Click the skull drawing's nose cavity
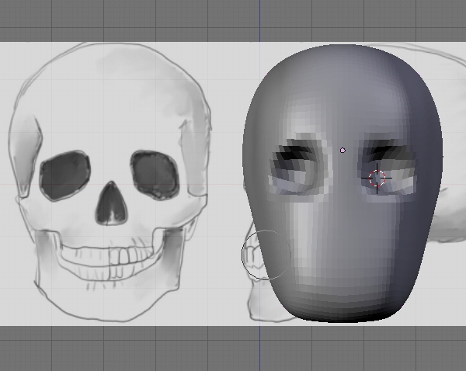The width and height of the screenshot is (466, 371). [x=111, y=203]
